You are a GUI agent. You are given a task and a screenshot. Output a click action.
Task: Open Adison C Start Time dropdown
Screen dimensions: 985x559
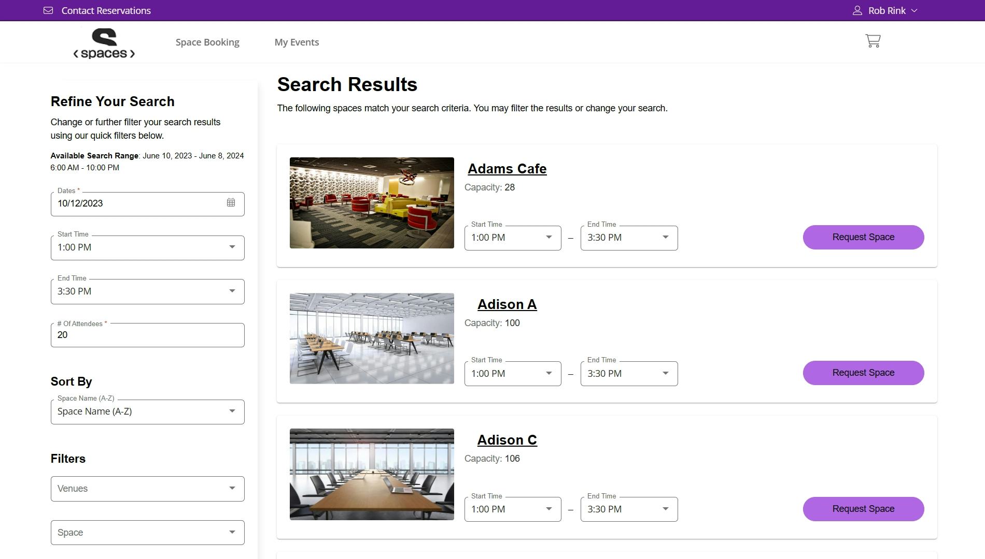(x=513, y=509)
